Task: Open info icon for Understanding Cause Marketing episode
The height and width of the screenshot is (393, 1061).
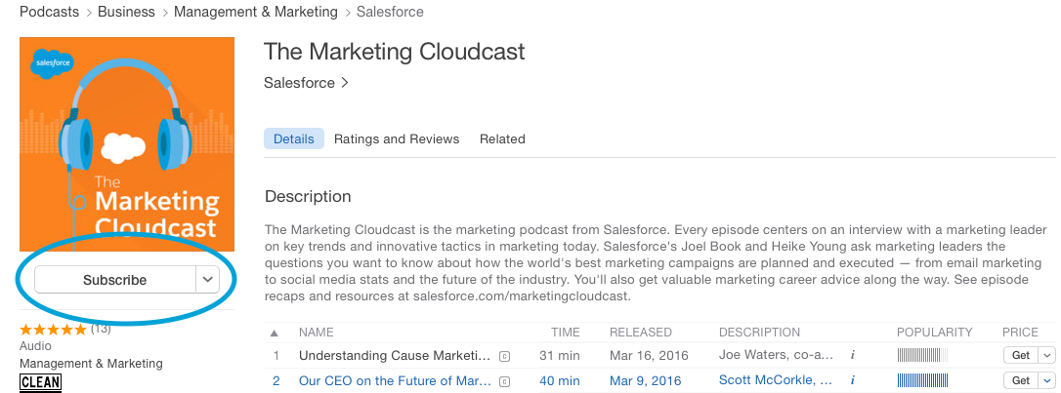Action: tap(852, 356)
